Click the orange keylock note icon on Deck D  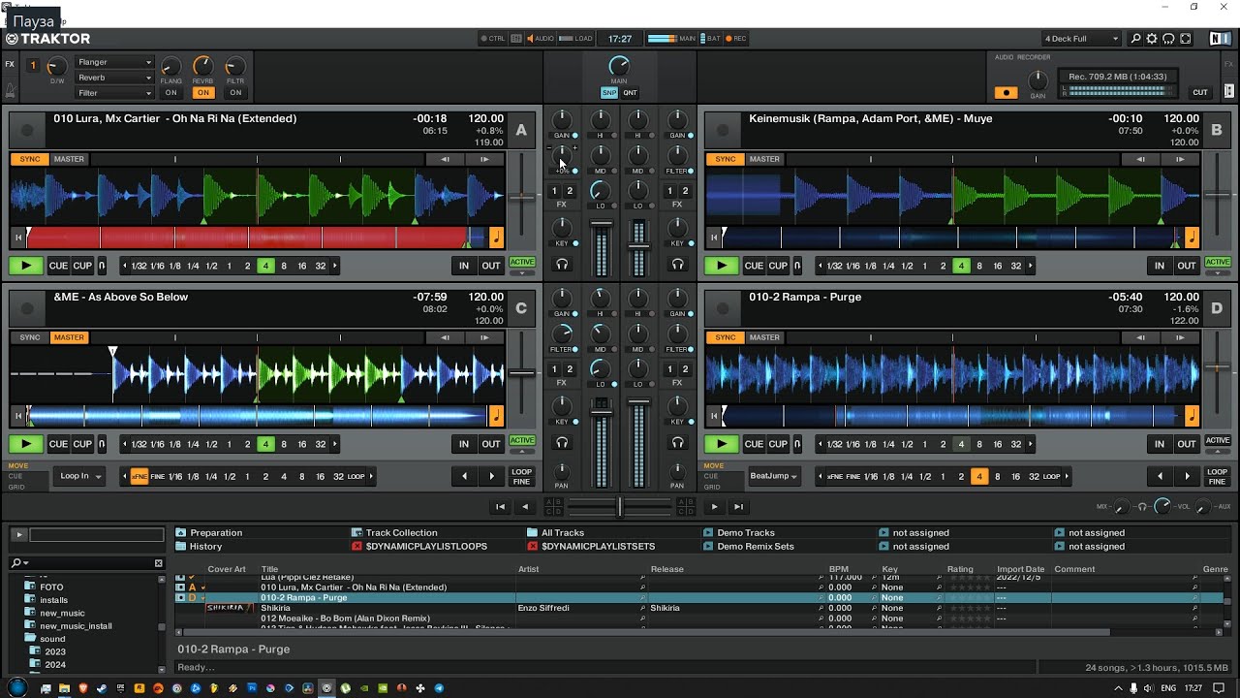pyautogui.click(x=1192, y=416)
